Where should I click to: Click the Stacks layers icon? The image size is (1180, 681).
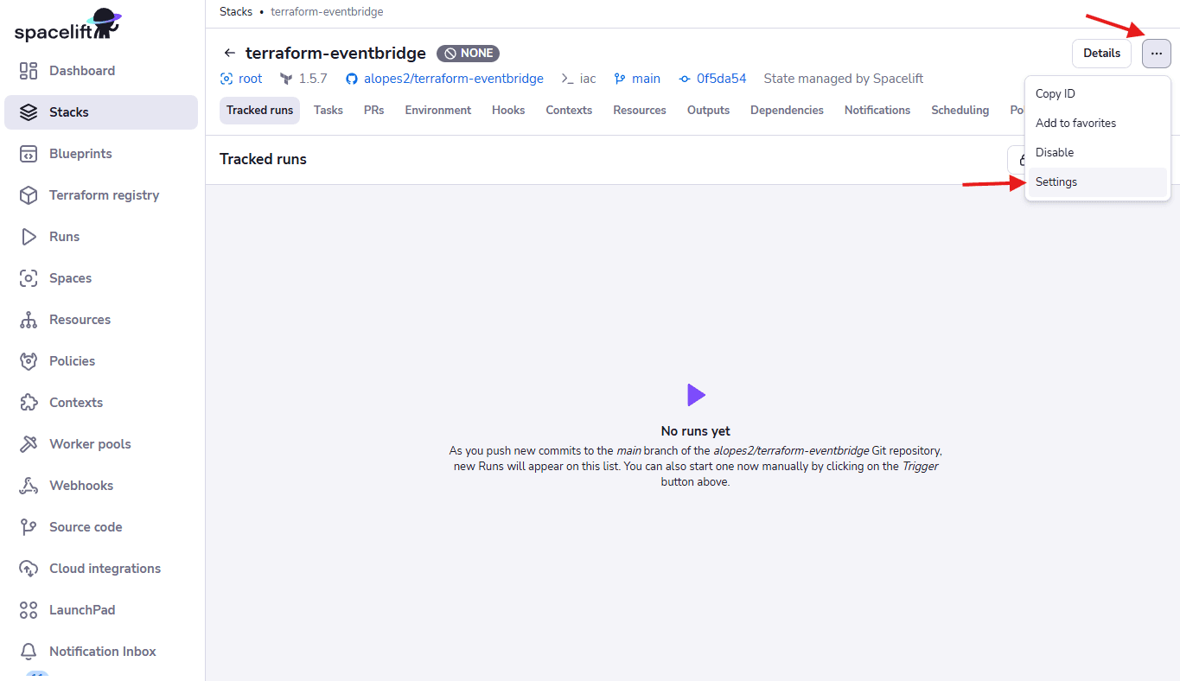(29, 112)
